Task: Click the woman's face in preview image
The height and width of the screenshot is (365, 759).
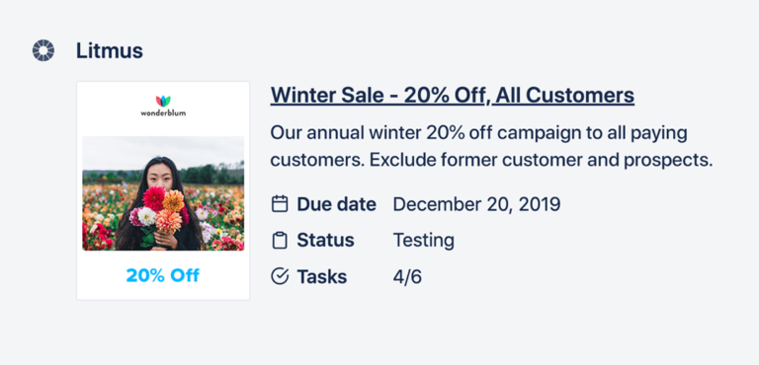Action: [160, 176]
